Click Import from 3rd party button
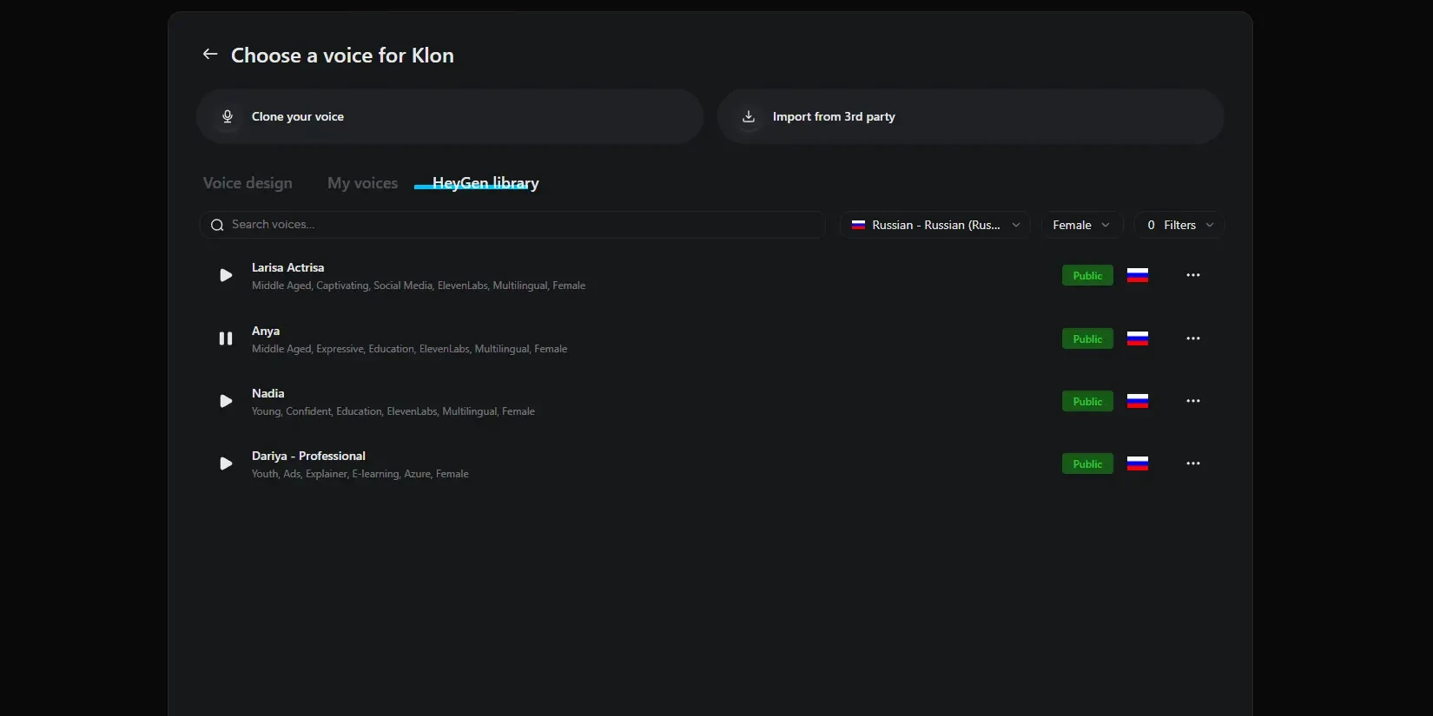Viewport: 1433px width, 716px height. coord(971,116)
